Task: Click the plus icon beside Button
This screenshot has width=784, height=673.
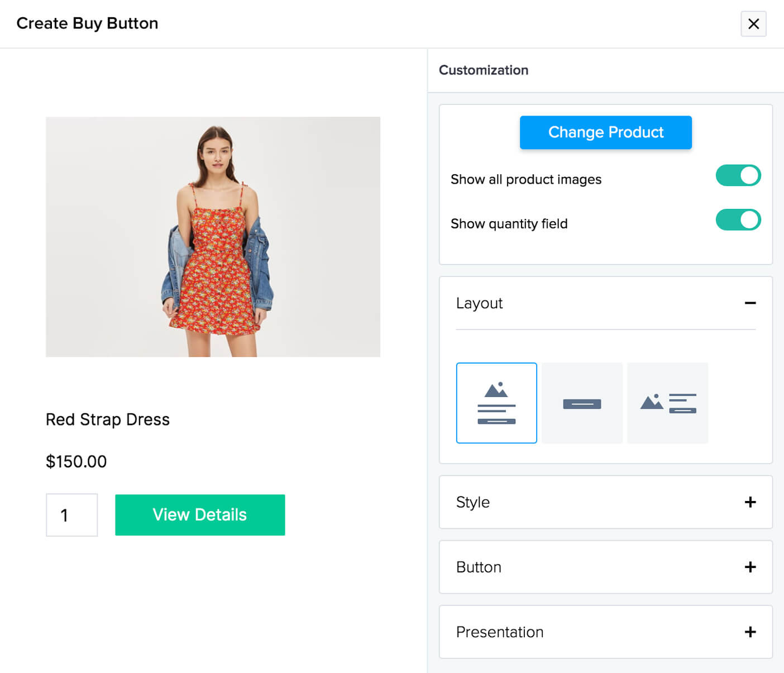Action: point(750,567)
